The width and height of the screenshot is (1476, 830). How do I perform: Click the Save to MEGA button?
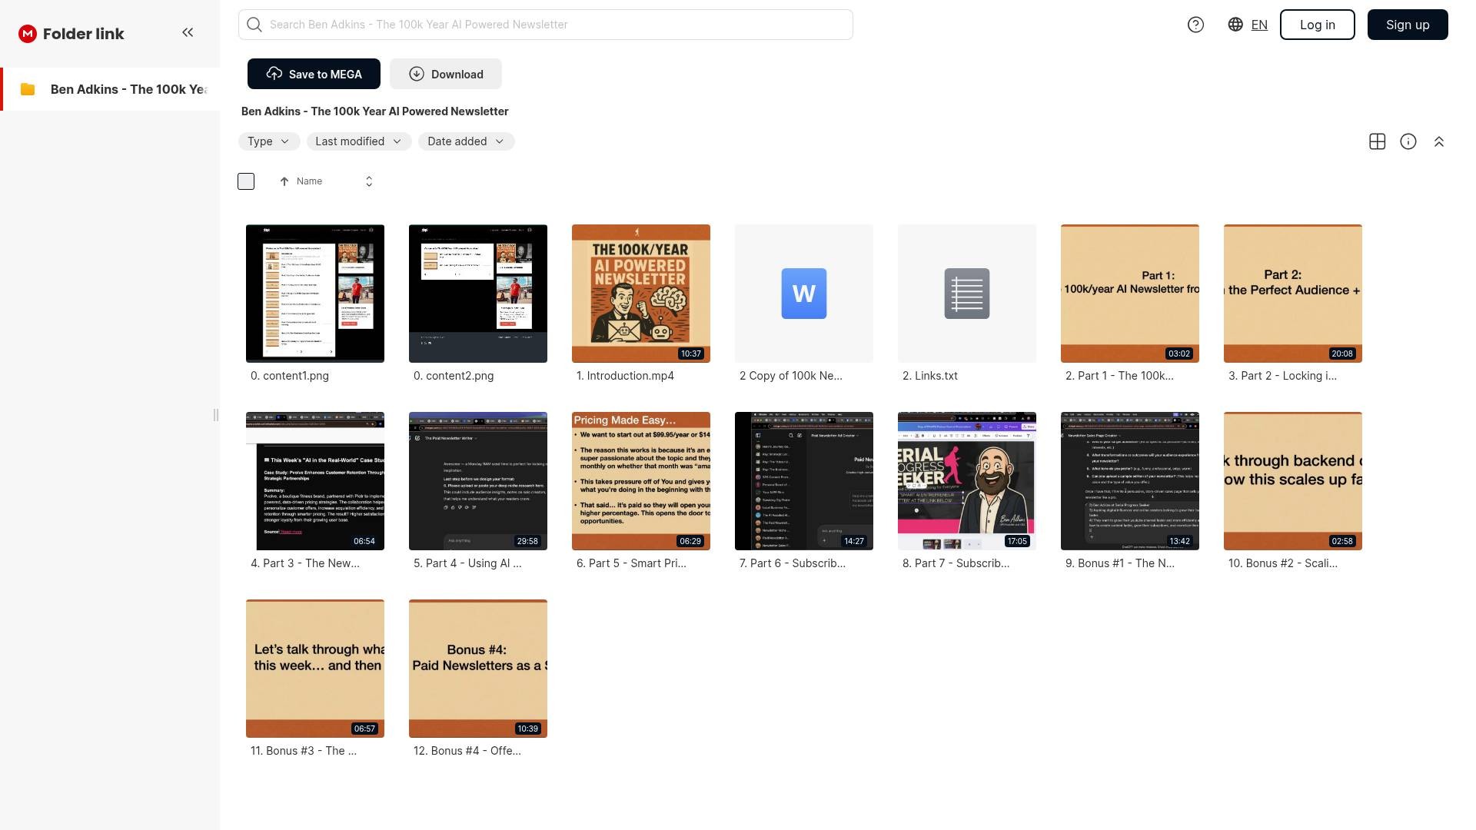pos(314,74)
